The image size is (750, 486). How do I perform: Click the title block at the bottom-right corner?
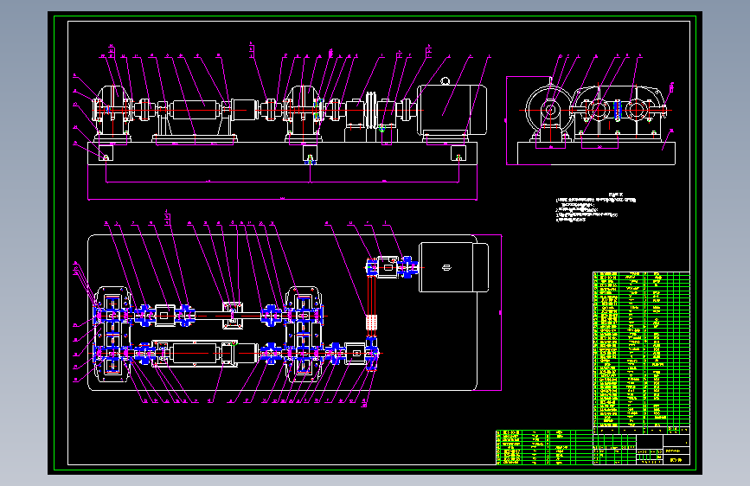(x=641, y=449)
